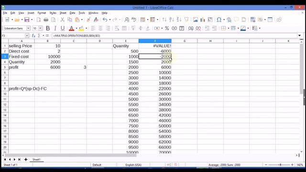The image size is (306, 172).
Task: Click the Undo arrow icon
Action: coord(105,20)
